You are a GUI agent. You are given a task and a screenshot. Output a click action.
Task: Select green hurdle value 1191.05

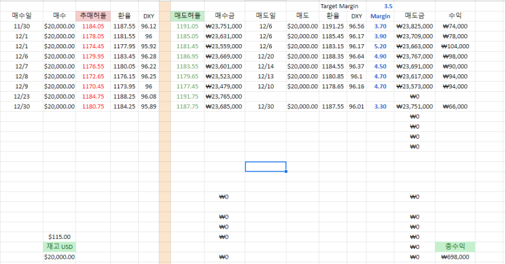coord(187,26)
